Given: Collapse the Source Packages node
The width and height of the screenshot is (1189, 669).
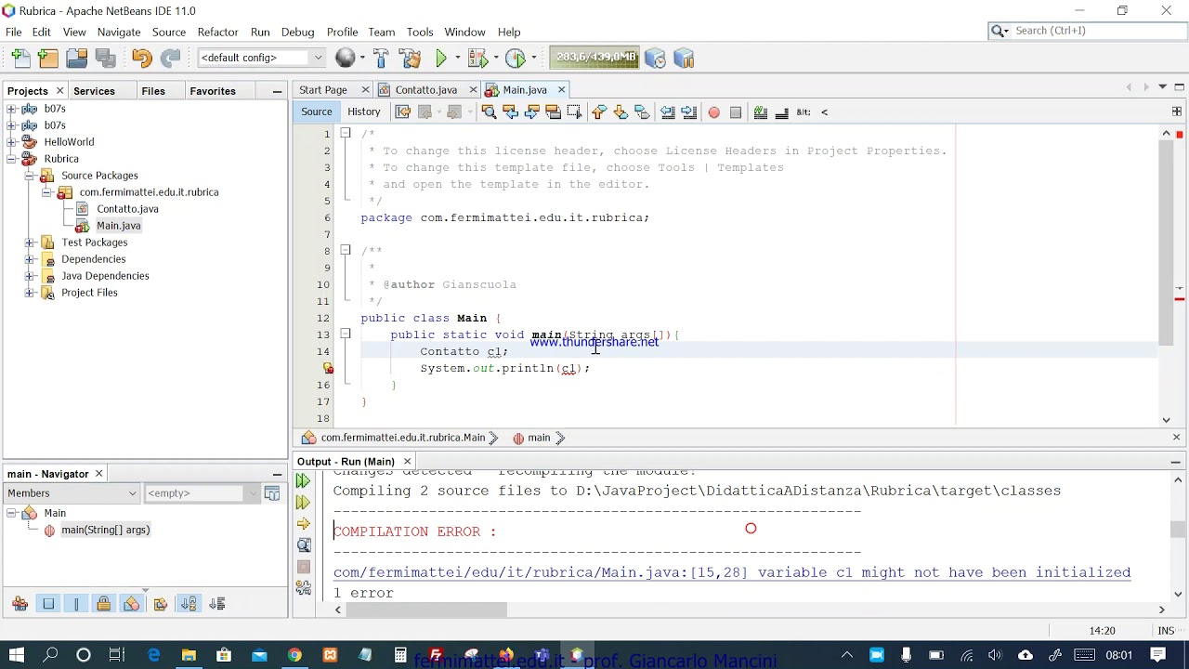Looking at the screenshot, I should pos(29,176).
